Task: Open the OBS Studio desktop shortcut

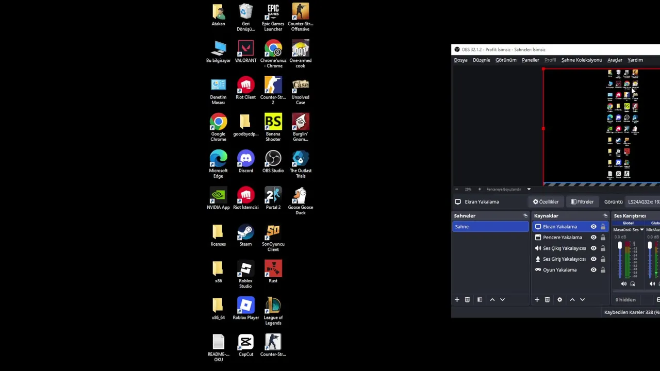Action: [x=273, y=162]
